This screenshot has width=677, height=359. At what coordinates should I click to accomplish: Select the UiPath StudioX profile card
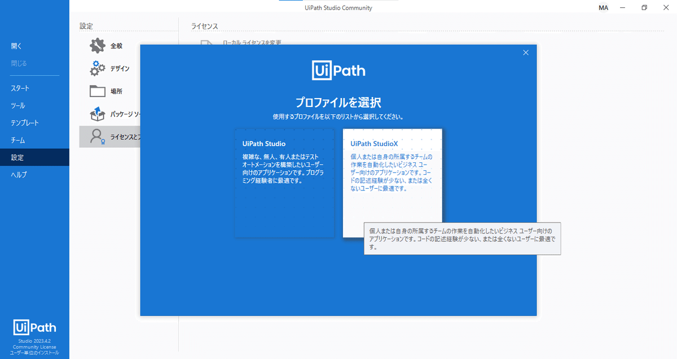392,183
